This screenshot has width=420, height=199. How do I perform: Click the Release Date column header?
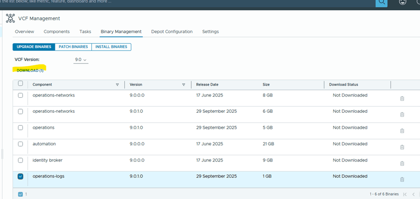pos(207,85)
